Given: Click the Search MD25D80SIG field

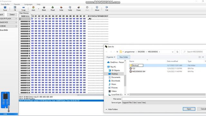Looking at the screenshot, I should point(194,52).
